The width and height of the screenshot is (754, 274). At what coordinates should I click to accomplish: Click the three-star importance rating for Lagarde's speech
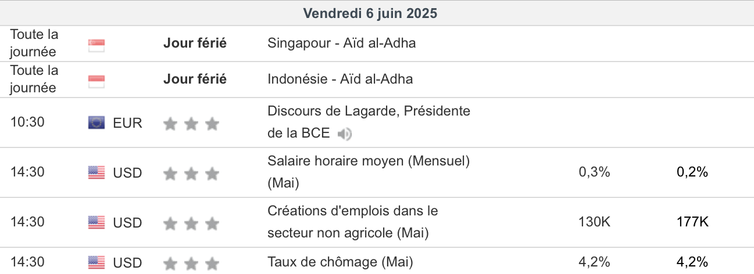[x=191, y=123]
